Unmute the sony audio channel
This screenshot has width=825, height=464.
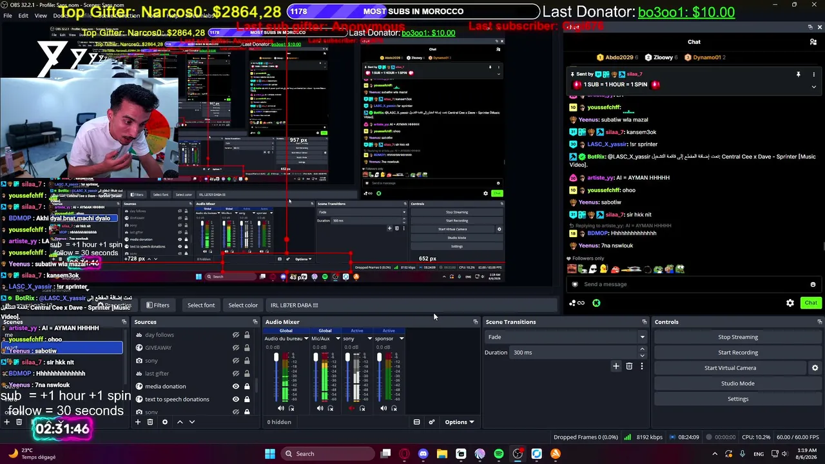point(351,408)
